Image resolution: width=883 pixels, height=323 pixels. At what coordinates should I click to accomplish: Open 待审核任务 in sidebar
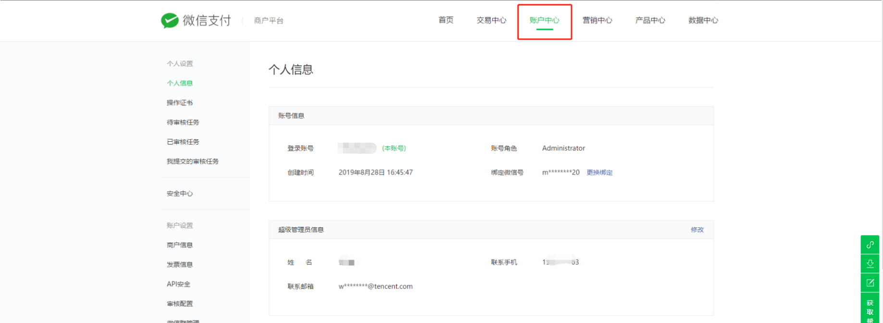tap(183, 123)
